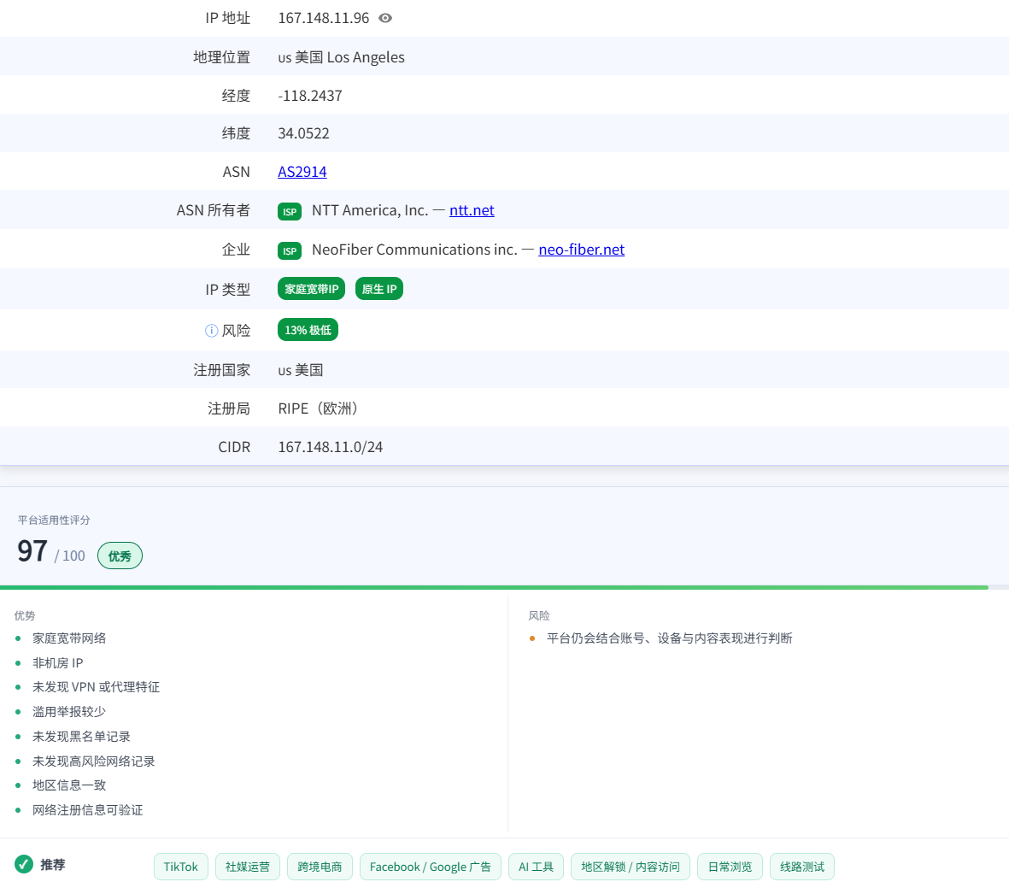The width and height of the screenshot is (1009, 882).
Task: Click risk item 平台仍会结合账号
Action: [x=669, y=638]
